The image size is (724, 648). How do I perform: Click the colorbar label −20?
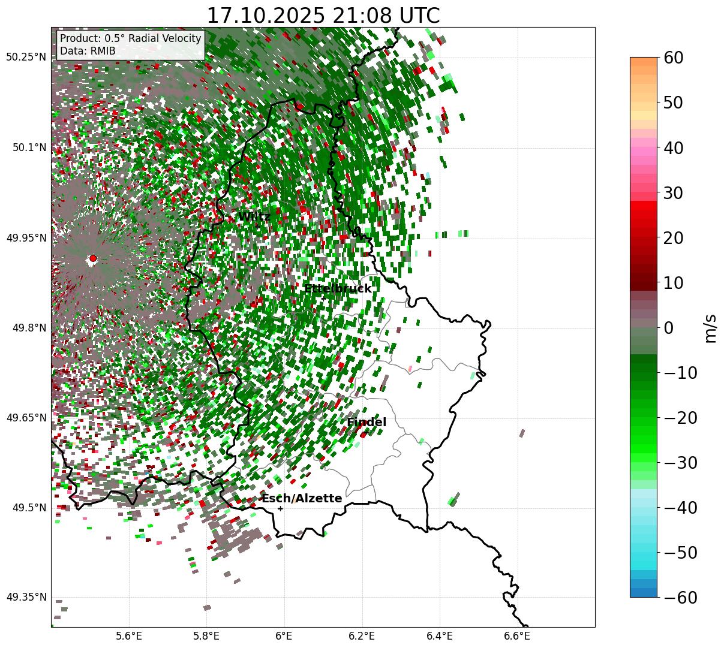click(x=680, y=418)
